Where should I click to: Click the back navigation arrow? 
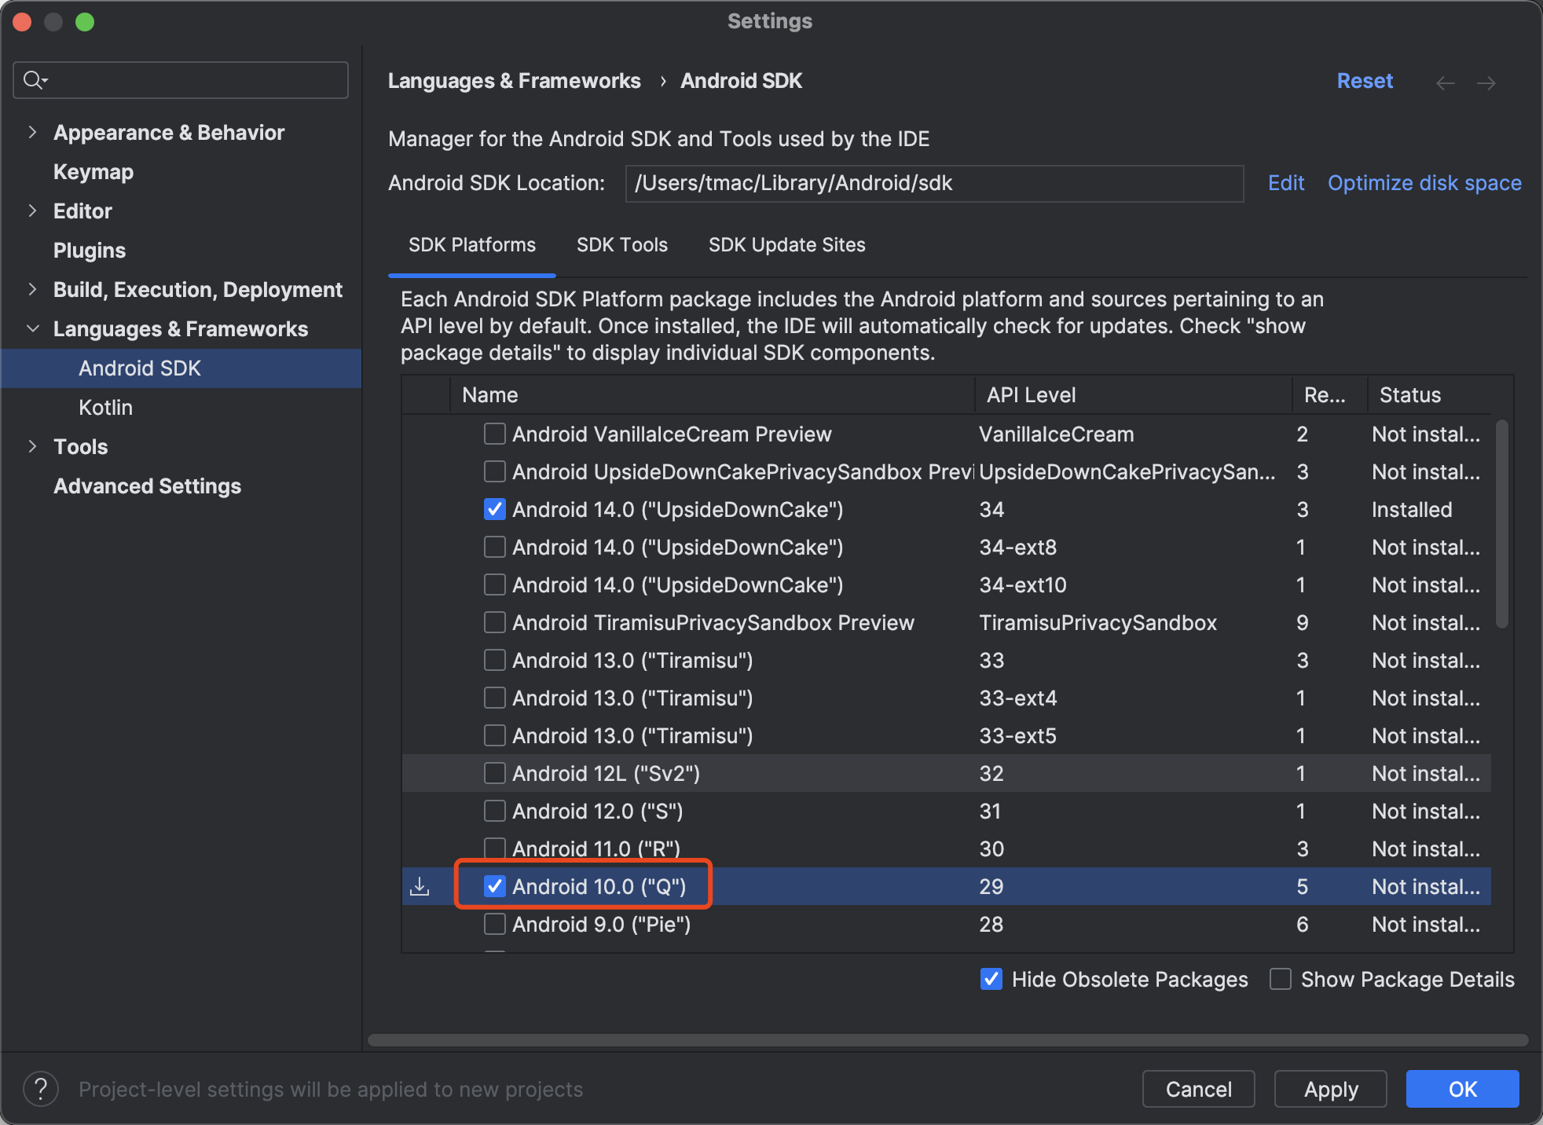[x=1445, y=82]
